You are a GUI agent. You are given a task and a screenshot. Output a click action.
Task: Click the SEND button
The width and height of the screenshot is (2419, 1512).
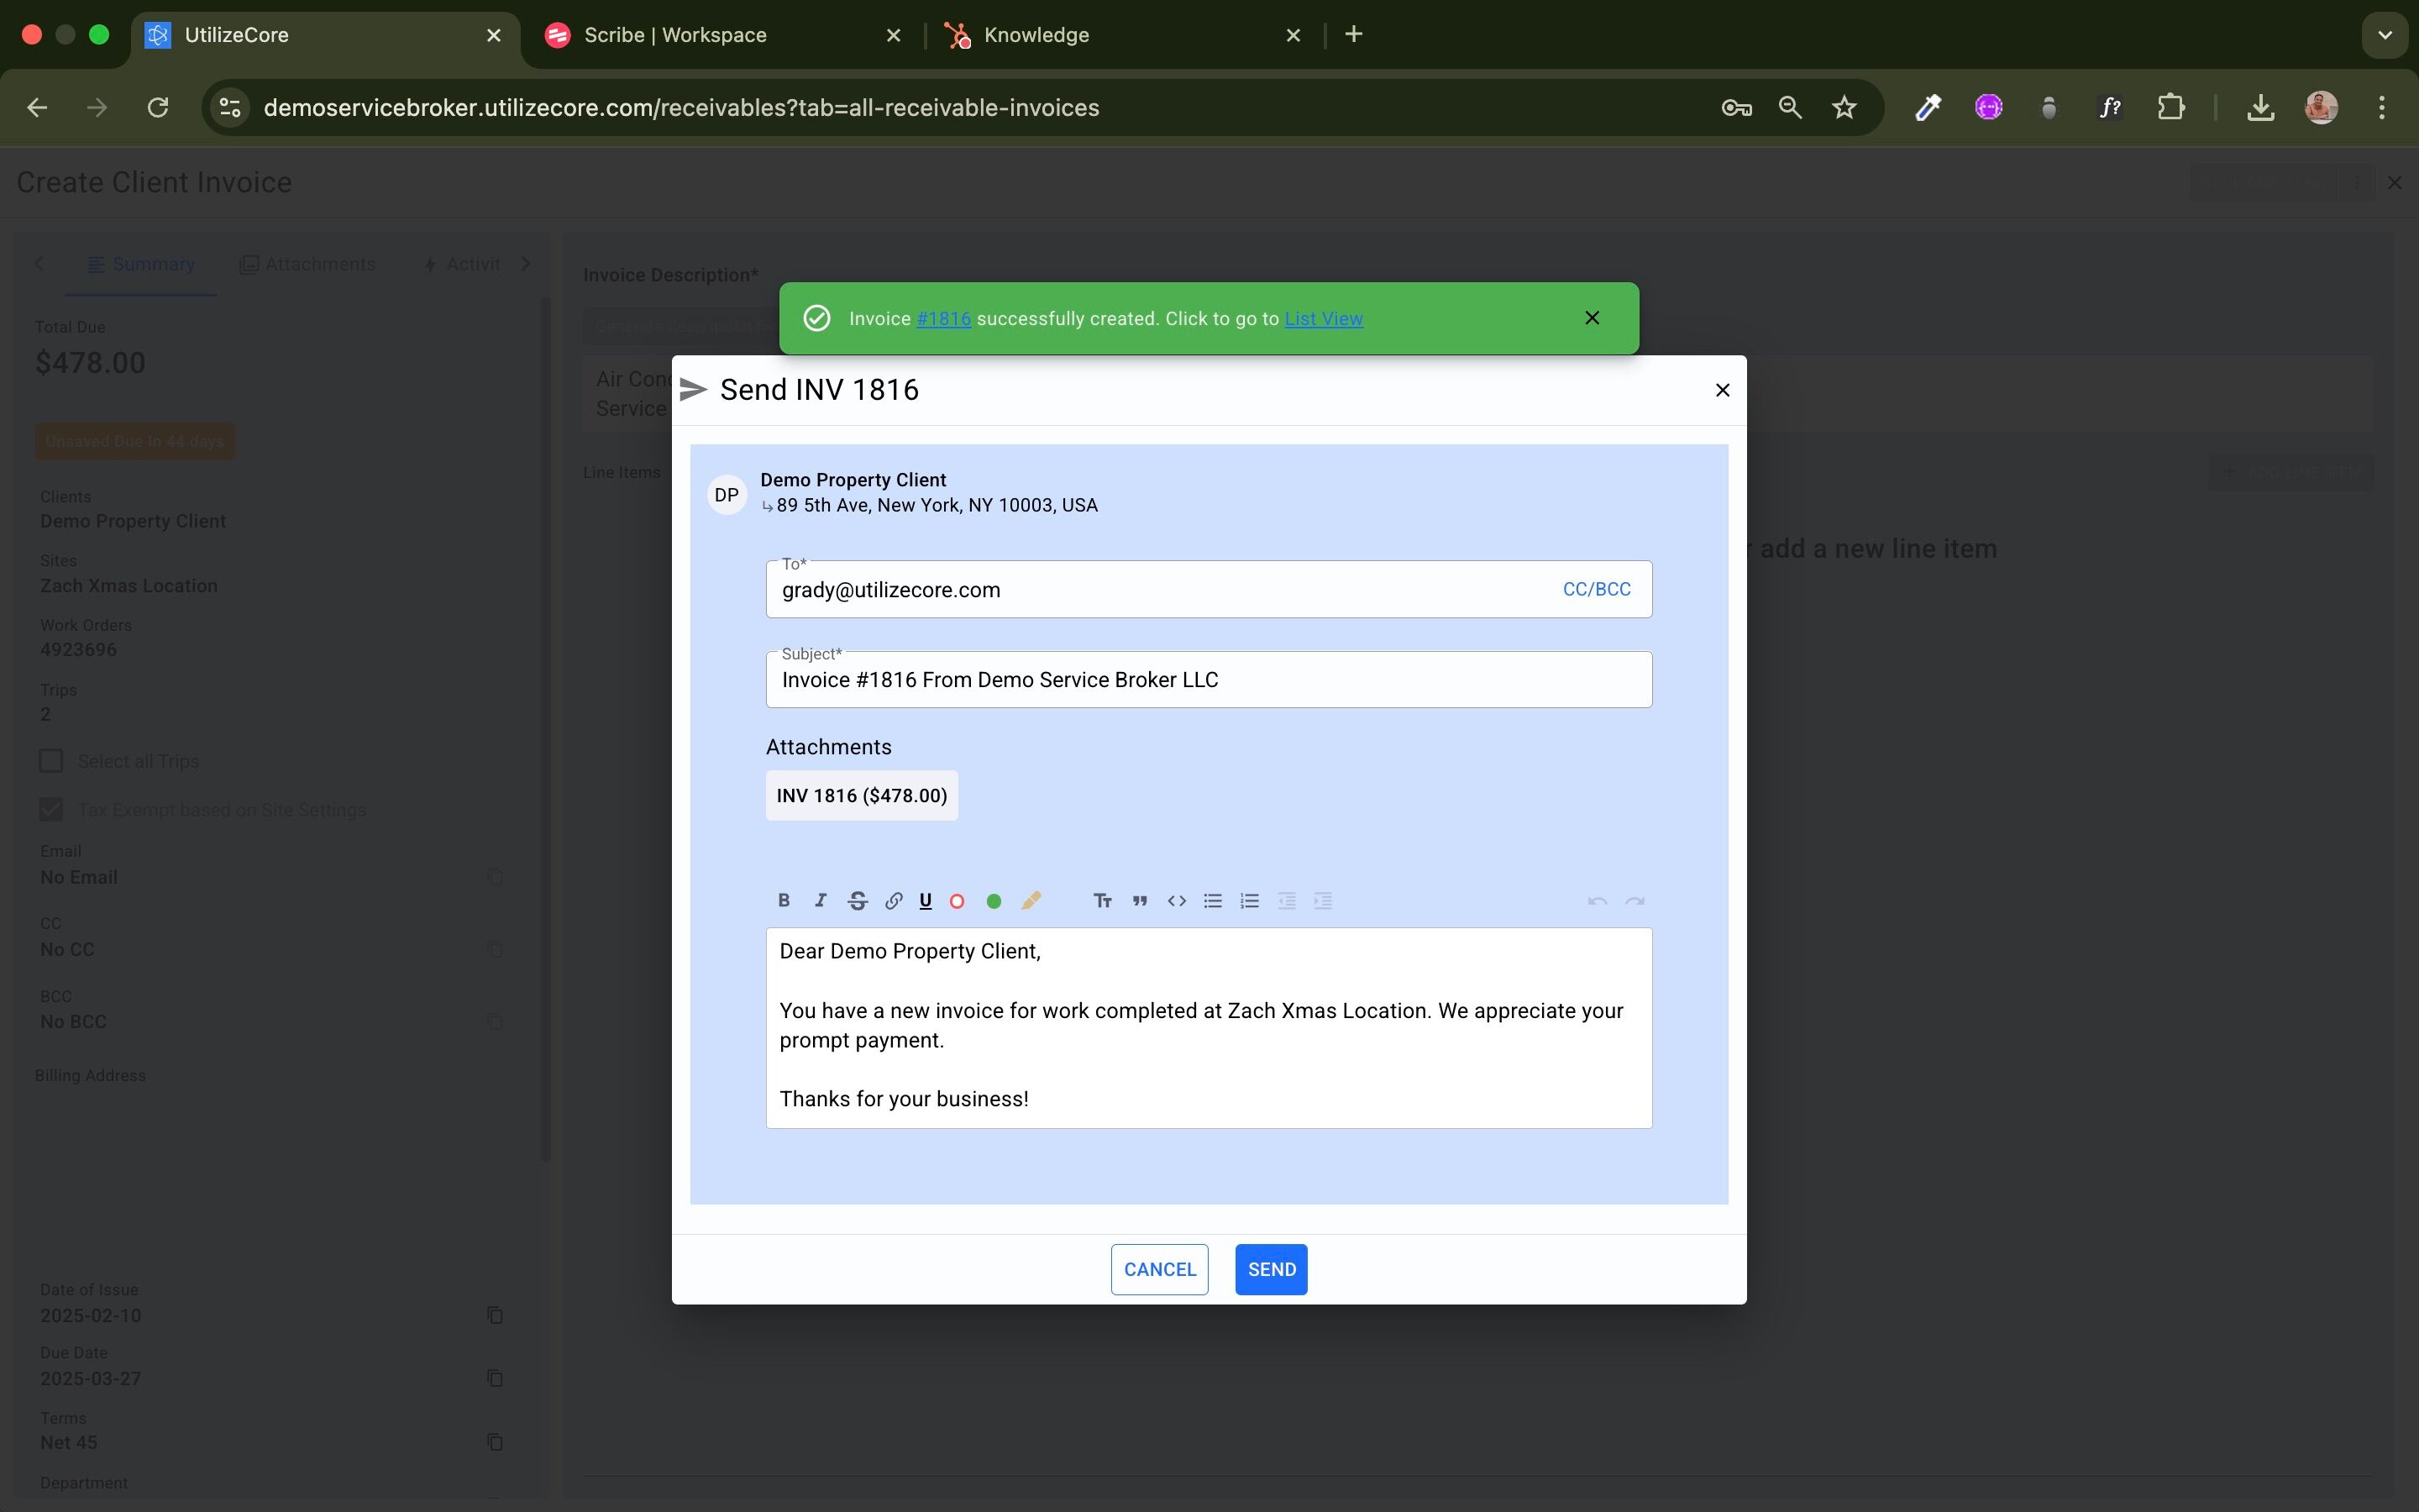coord(1272,1269)
